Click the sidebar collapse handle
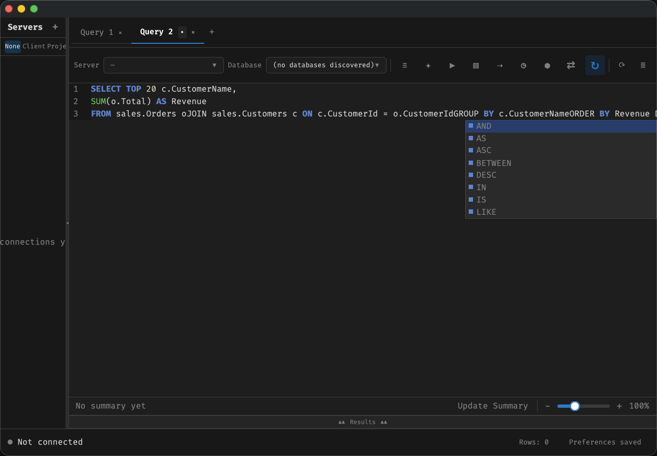Screen dimensions: 657x456 (x=67, y=223)
